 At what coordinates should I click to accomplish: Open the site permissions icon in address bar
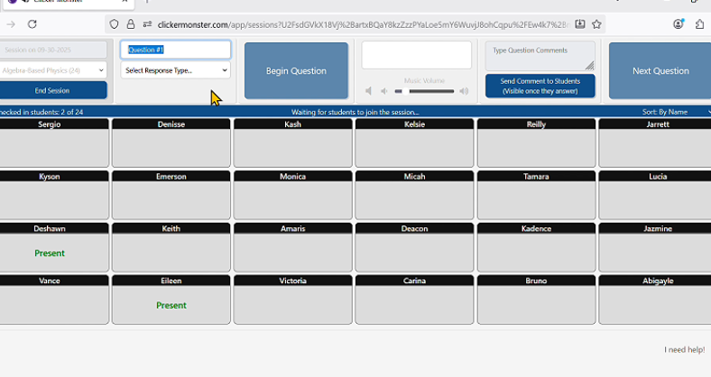click(147, 24)
